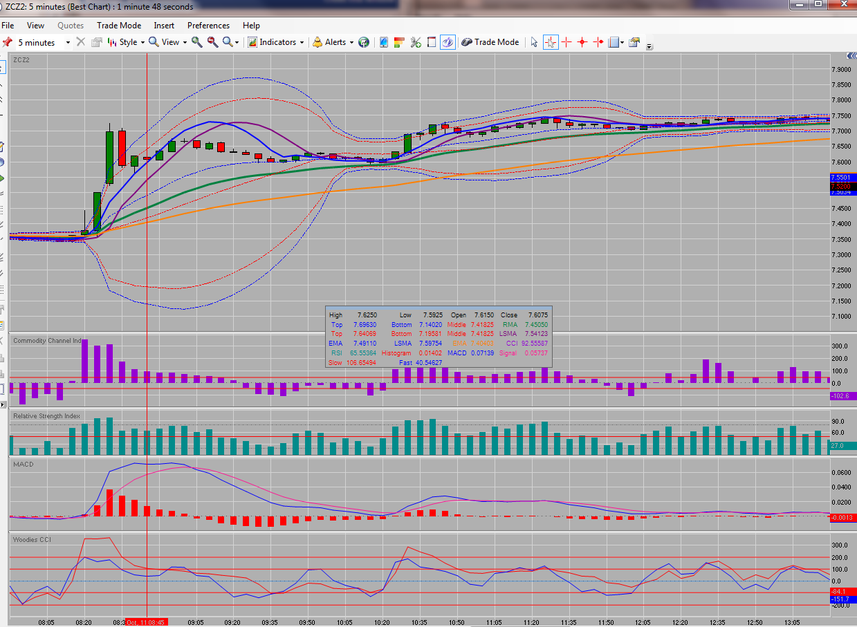Click the purple -102.6 CCI value tag

click(842, 396)
